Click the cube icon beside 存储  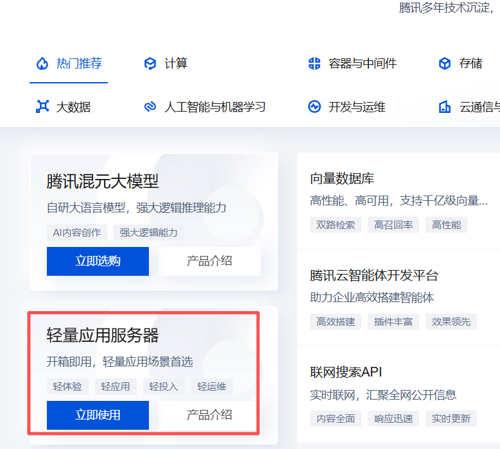pyautogui.click(x=445, y=64)
